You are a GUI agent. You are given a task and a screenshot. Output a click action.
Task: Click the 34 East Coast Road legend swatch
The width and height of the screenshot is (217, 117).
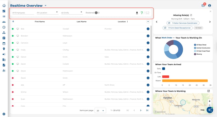click(x=195, y=51)
